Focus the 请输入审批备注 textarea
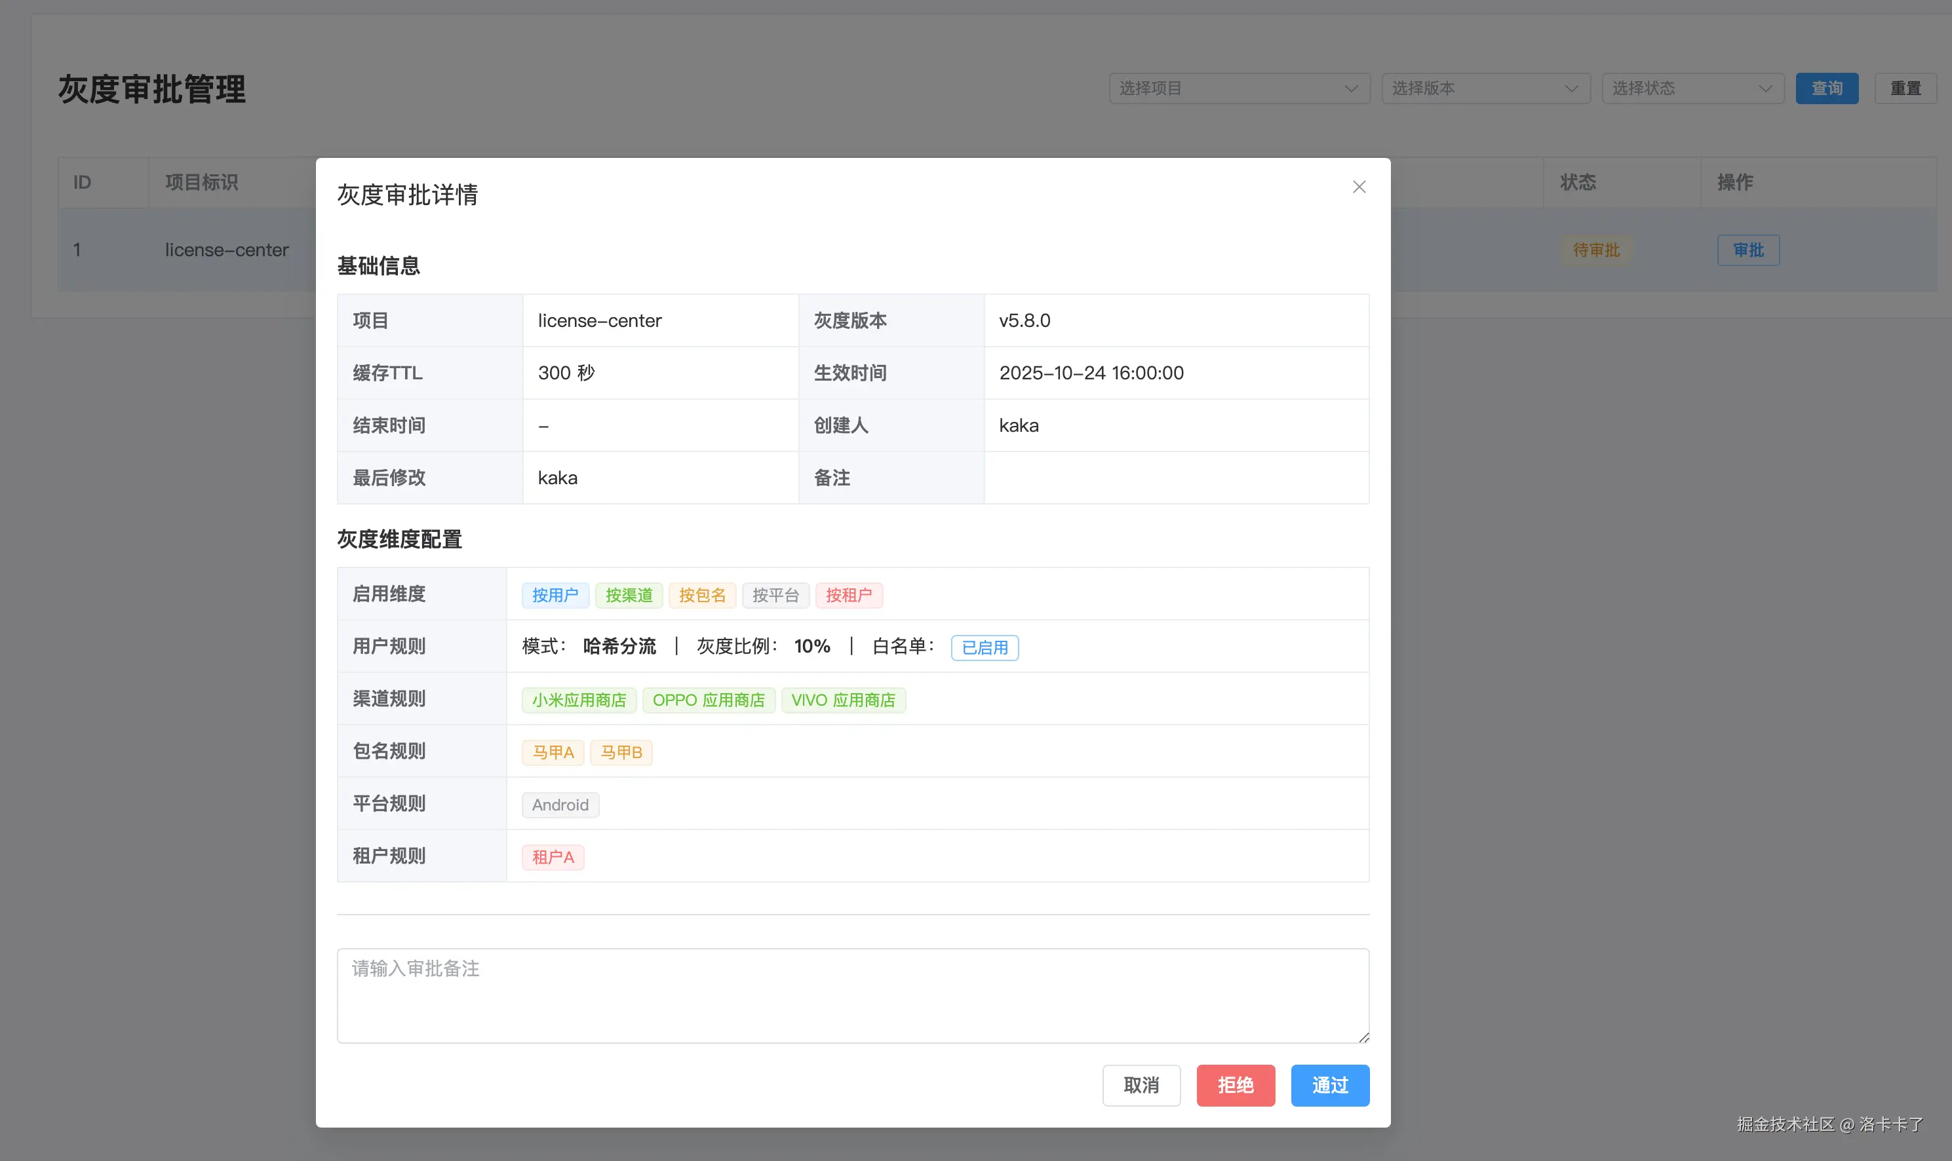 852,995
